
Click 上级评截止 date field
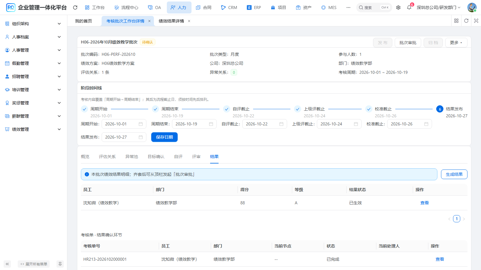coord(339,124)
